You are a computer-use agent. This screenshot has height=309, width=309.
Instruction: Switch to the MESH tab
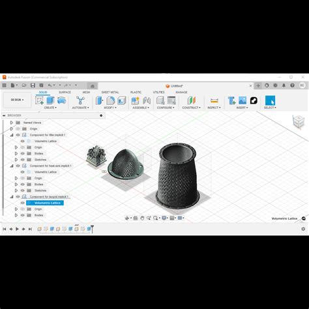pyautogui.click(x=86, y=92)
